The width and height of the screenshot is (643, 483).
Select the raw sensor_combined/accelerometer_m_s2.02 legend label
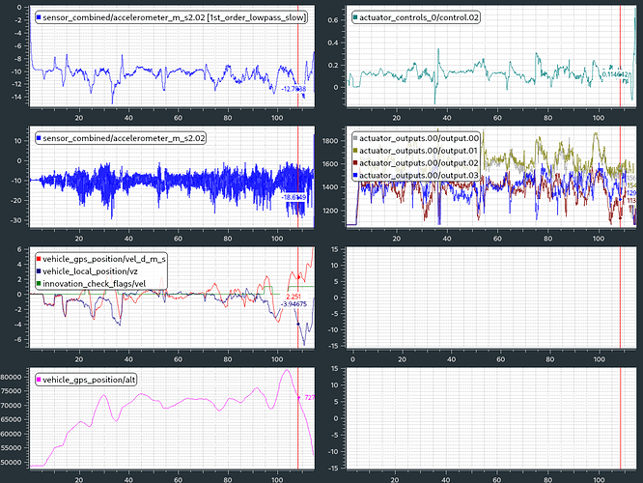(124, 138)
